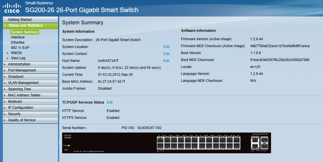Viewport: 323px width, 162px height.
Task: Click port 18 on the switch diagram
Action: [x=195, y=146]
